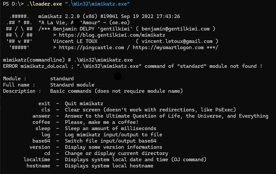Click the "exit" command name

pos(44,104)
